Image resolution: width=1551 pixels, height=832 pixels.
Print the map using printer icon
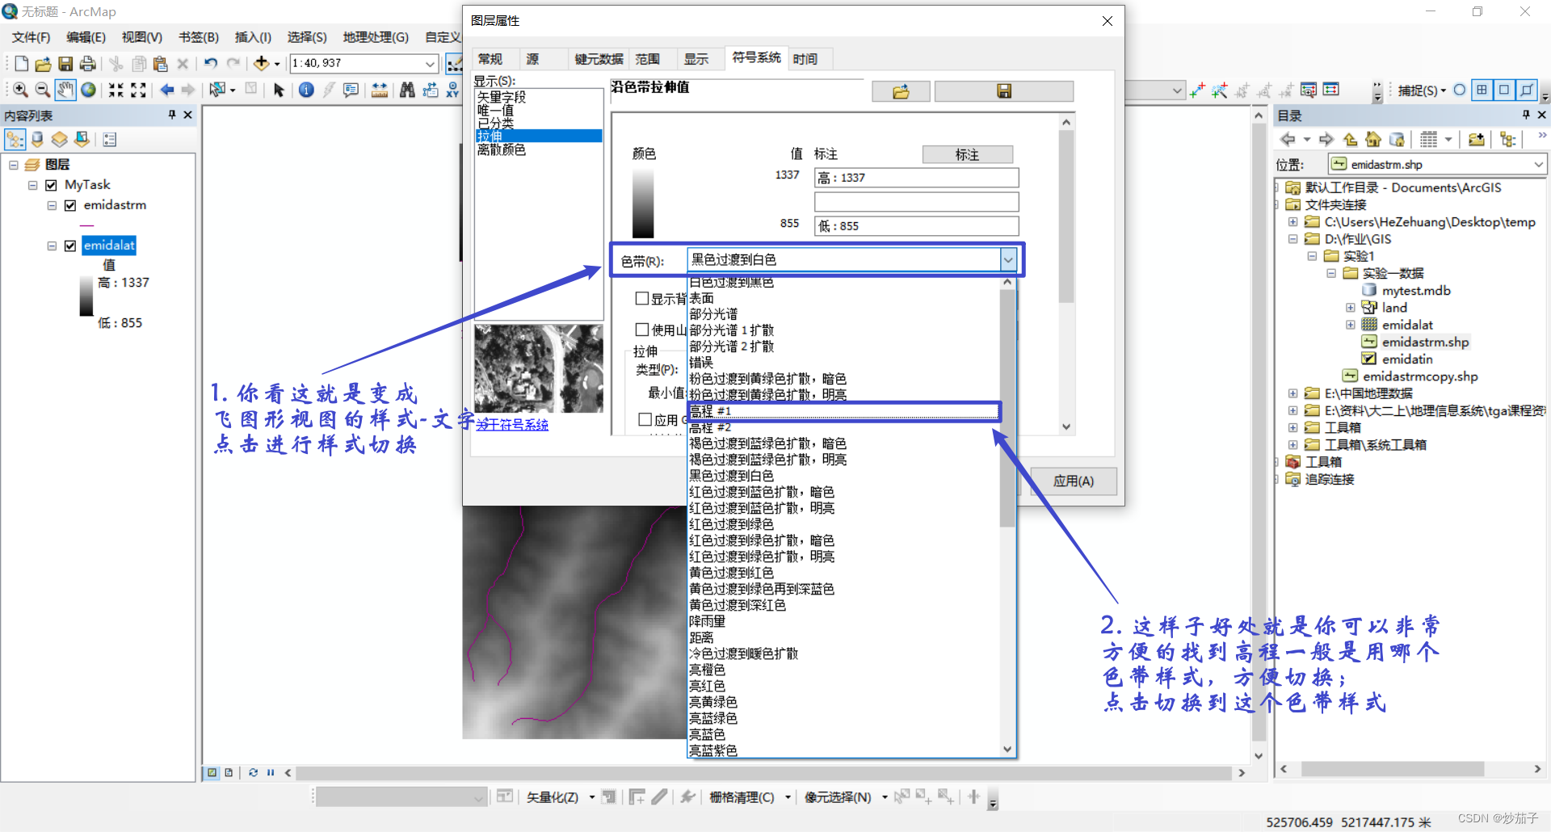click(x=88, y=64)
